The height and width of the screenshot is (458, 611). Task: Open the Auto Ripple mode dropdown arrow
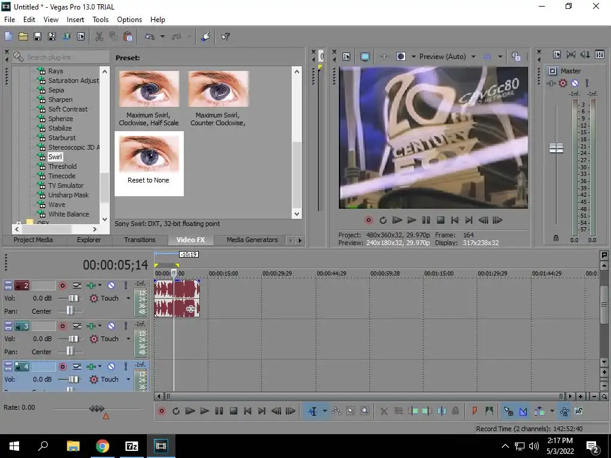tap(552, 411)
